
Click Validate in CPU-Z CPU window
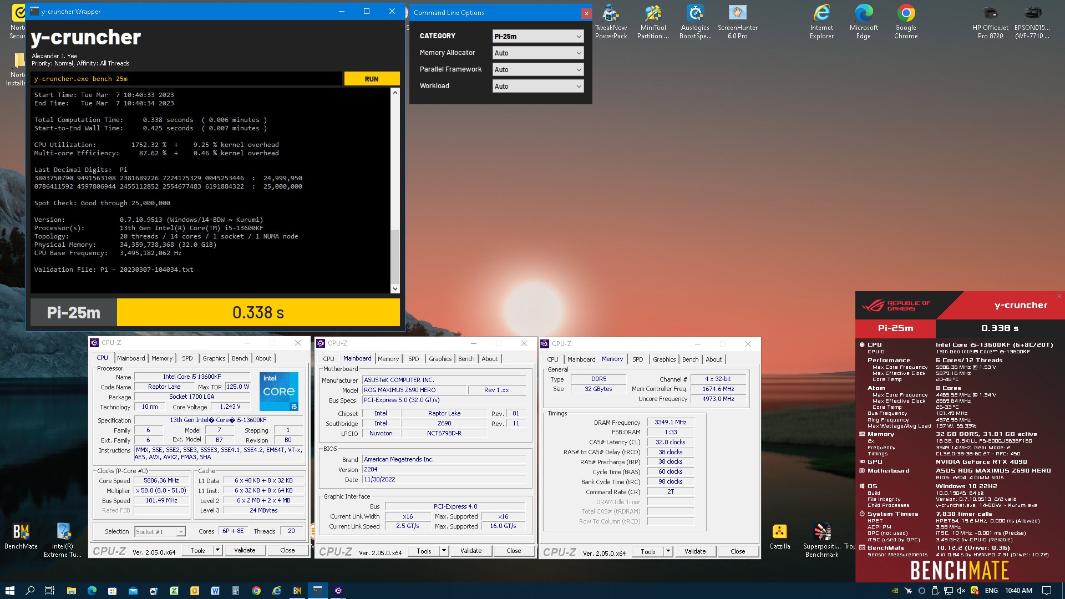point(245,550)
